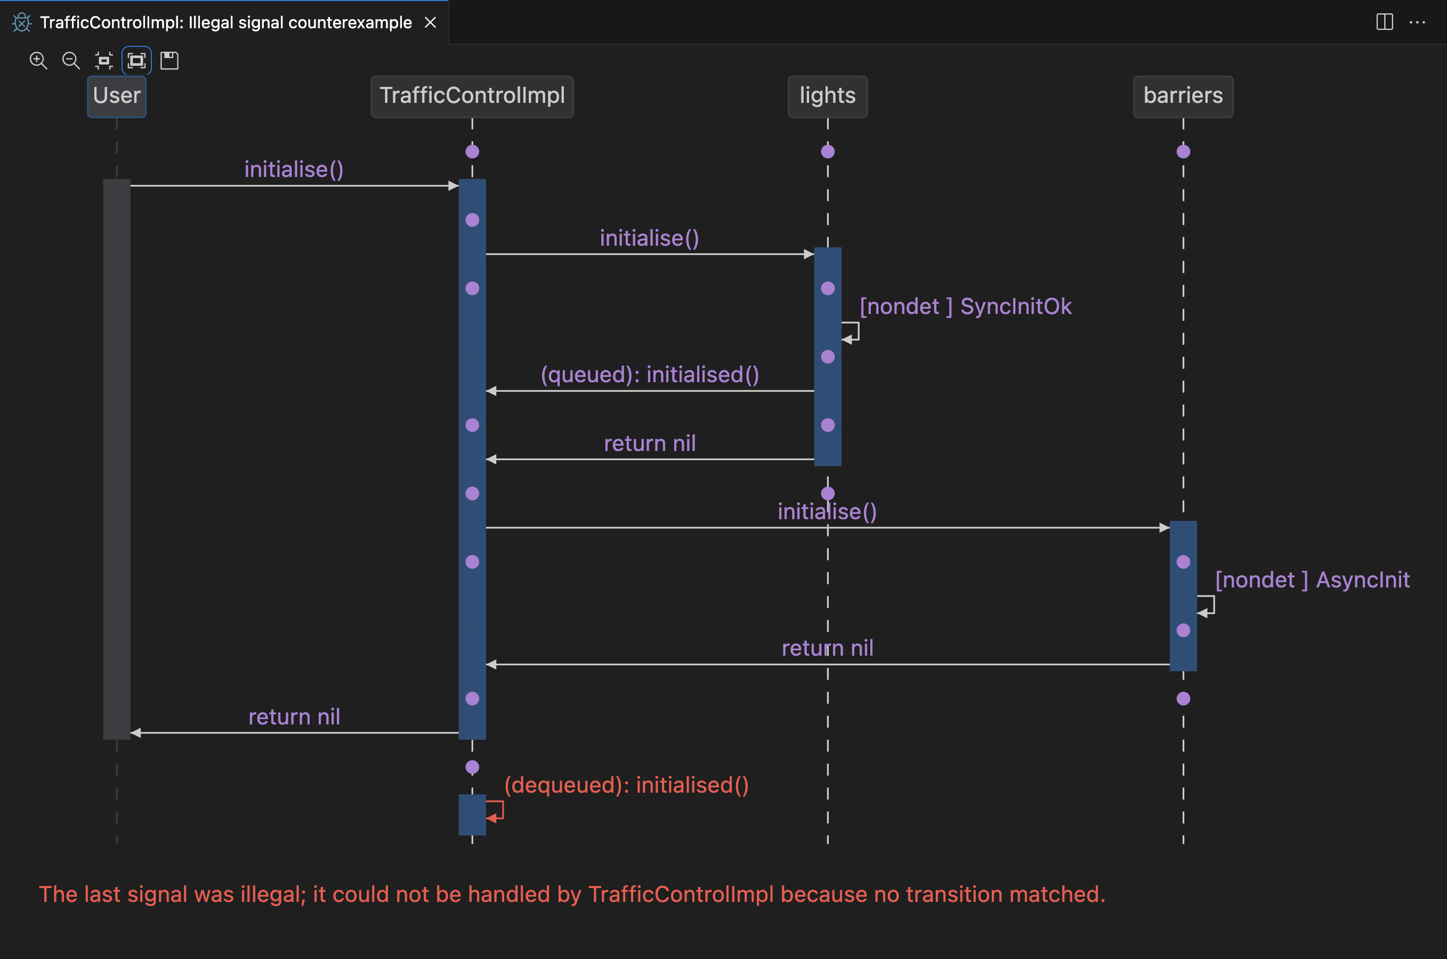This screenshot has height=959, width=1447.
Task: Close the Illegal signal counterexample tab
Action: (x=431, y=22)
